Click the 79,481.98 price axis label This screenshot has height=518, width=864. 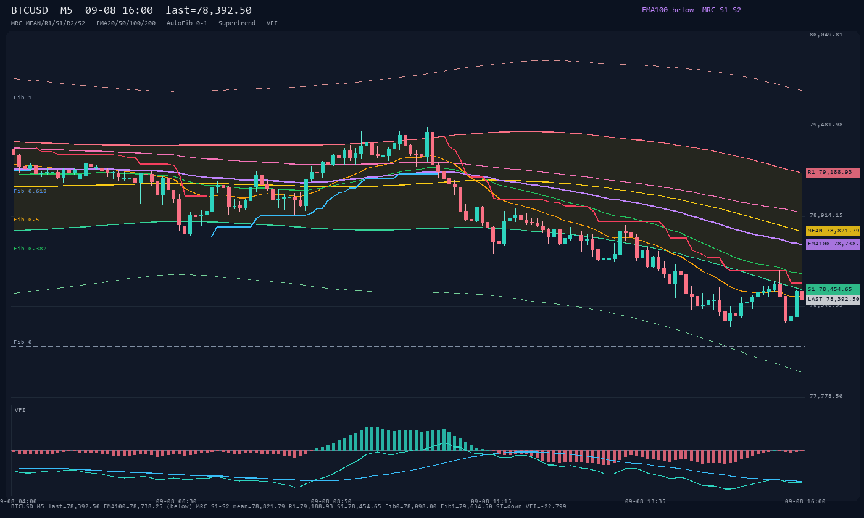pyautogui.click(x=826, y=125)
